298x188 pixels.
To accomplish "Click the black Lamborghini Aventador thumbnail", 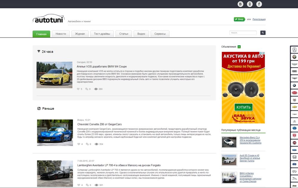I will pos(55,174).
